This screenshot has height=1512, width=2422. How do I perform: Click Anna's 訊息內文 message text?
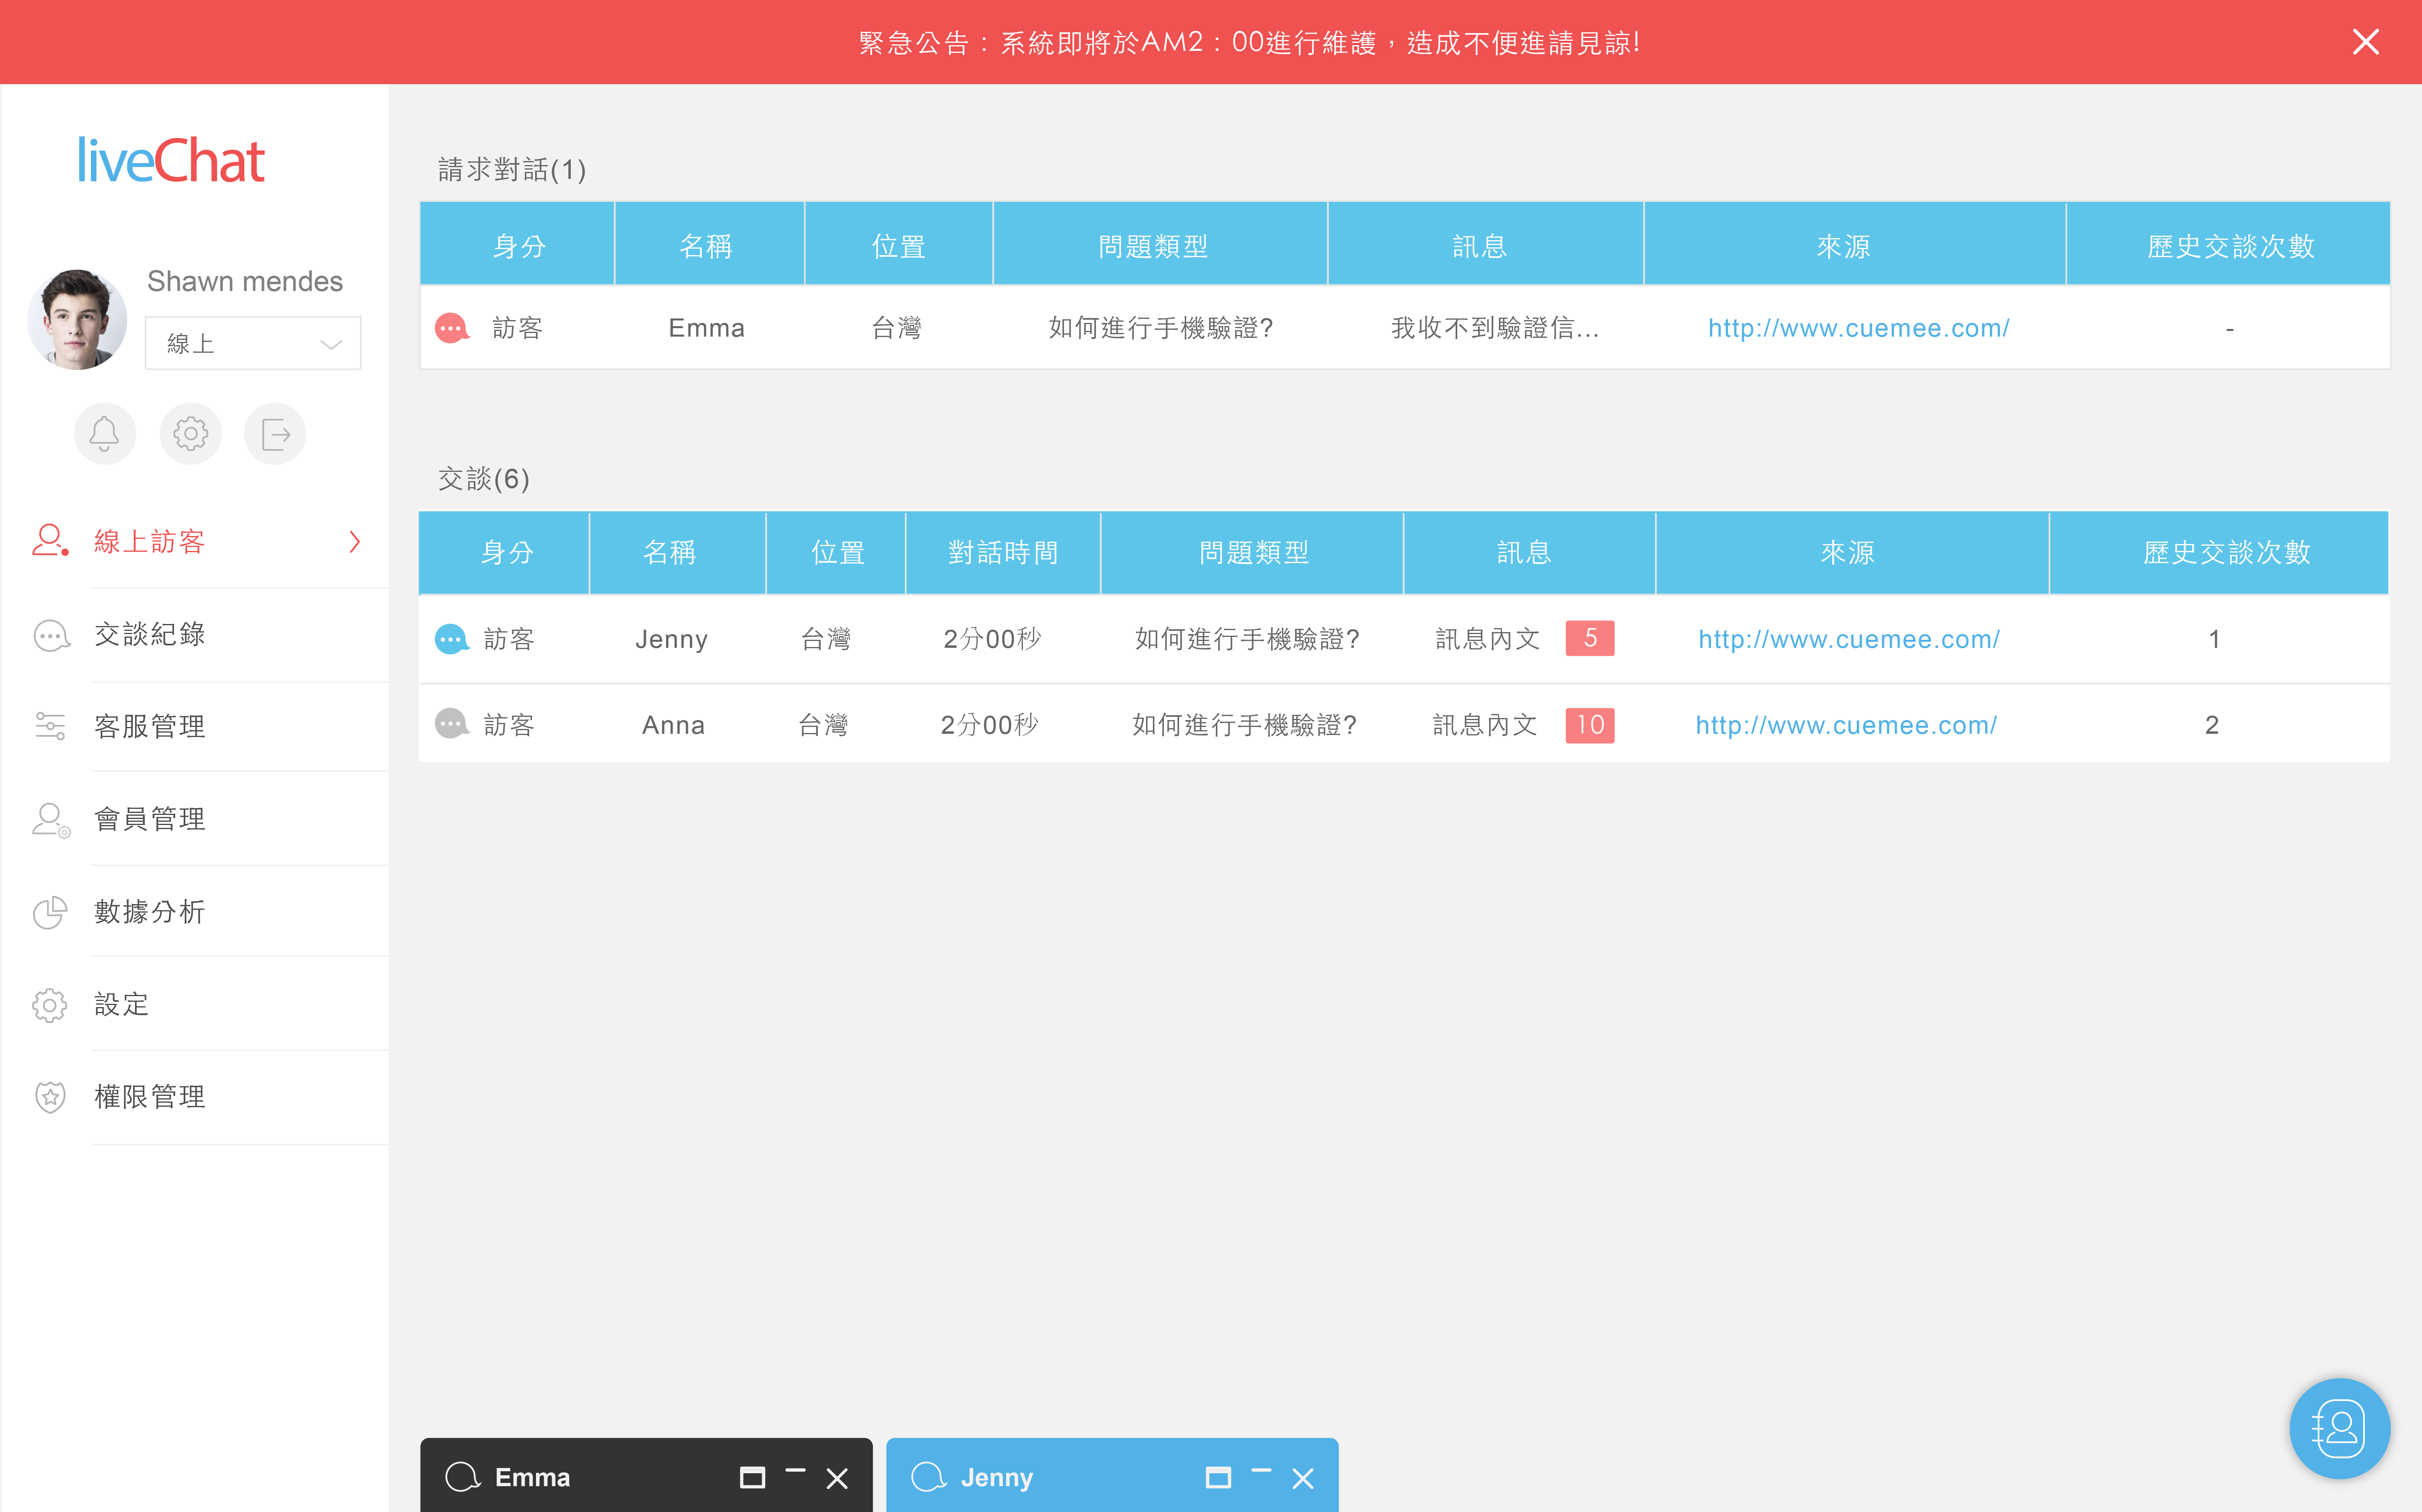(1485, 725)
